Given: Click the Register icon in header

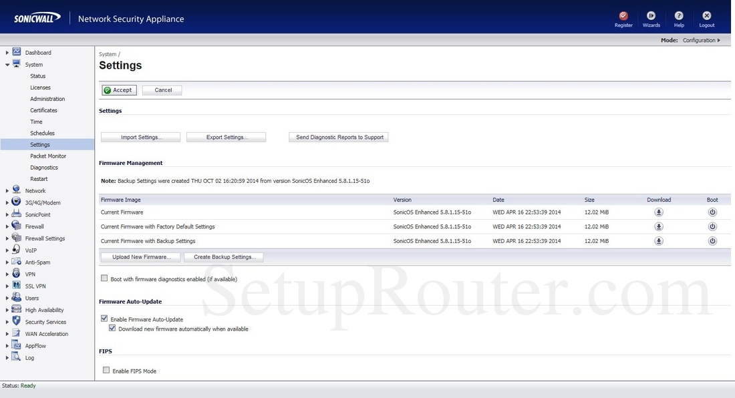Looking at the screenshot, I should coord(623,16).
